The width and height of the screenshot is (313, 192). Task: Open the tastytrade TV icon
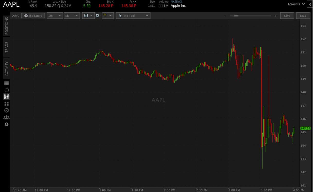pyautogui.click(x=6, y=89)
